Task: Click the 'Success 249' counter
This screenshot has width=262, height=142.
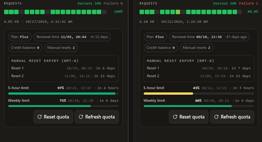Action: (x=89, y=3)
